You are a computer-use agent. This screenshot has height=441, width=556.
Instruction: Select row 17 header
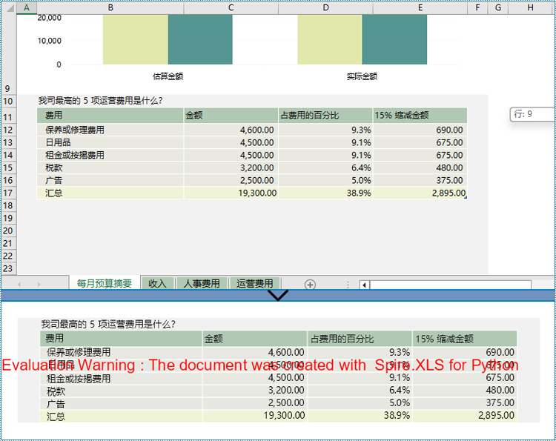click(8, 193)
